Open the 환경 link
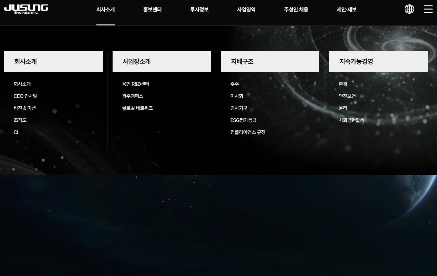 pos(343,84)
